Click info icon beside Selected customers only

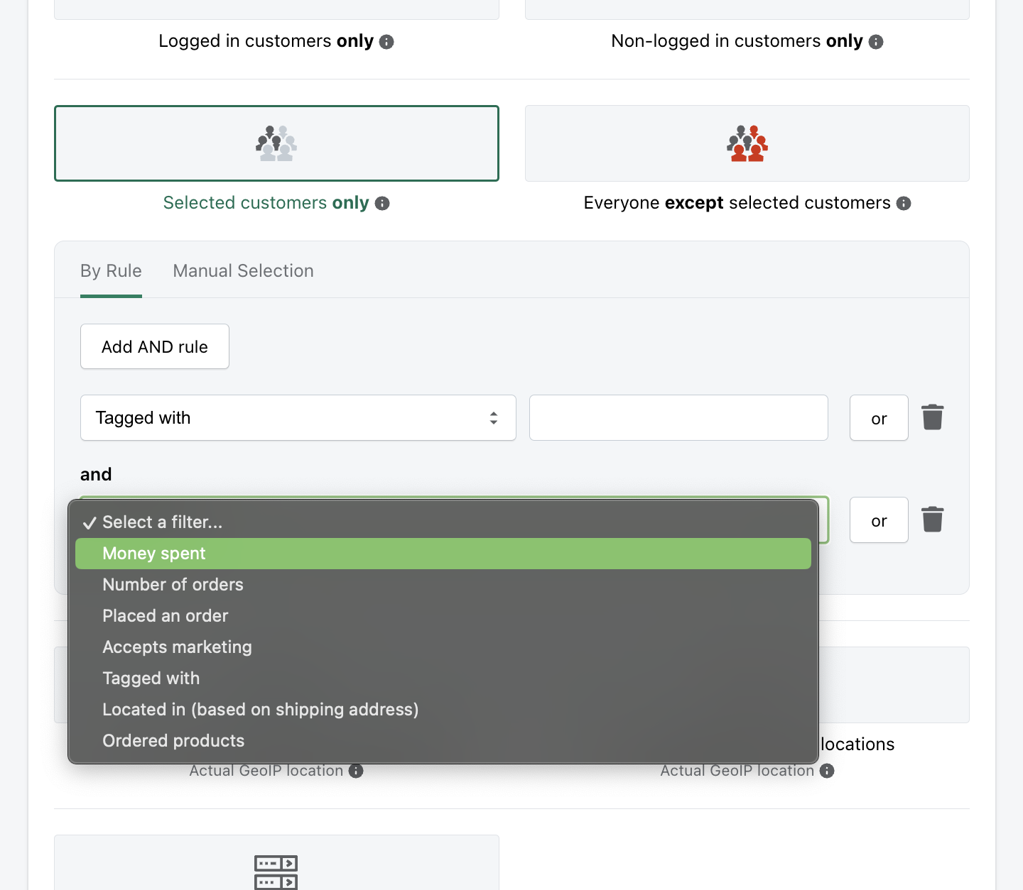coord(382,204)
